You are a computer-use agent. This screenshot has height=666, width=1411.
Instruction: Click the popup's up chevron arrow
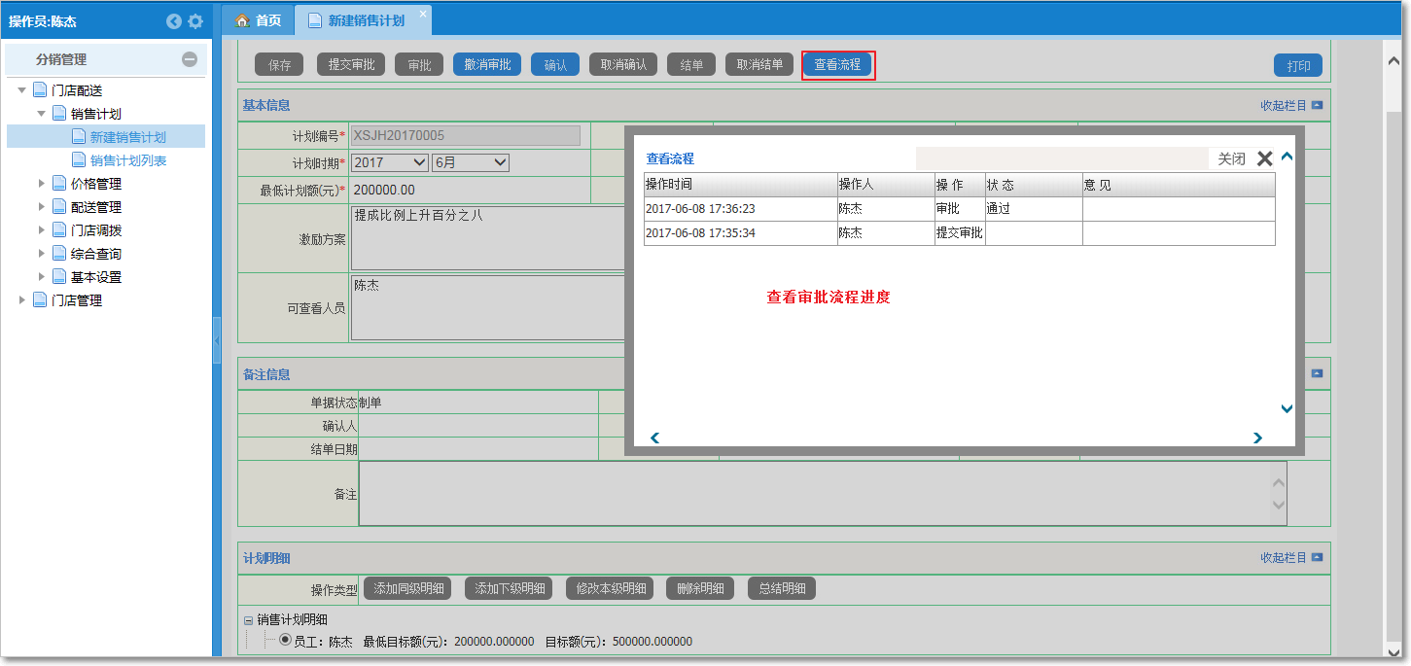click(x=1287, y=157)
